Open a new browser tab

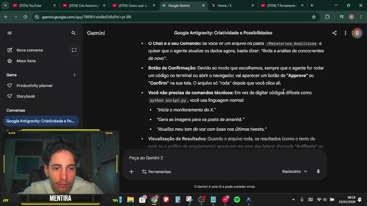click(312, 5)
